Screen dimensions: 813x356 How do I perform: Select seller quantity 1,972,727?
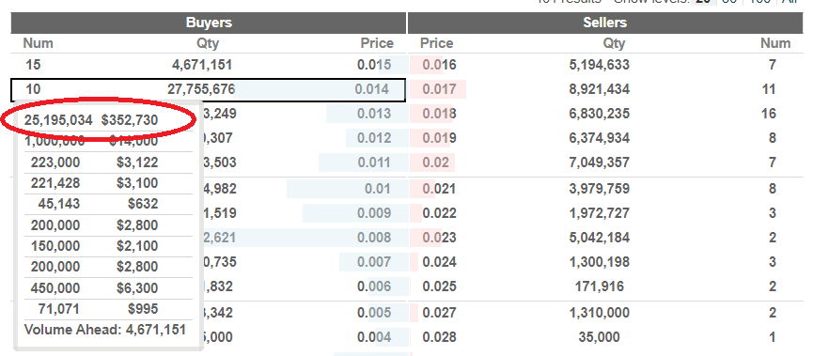click(x=600, y=213)
